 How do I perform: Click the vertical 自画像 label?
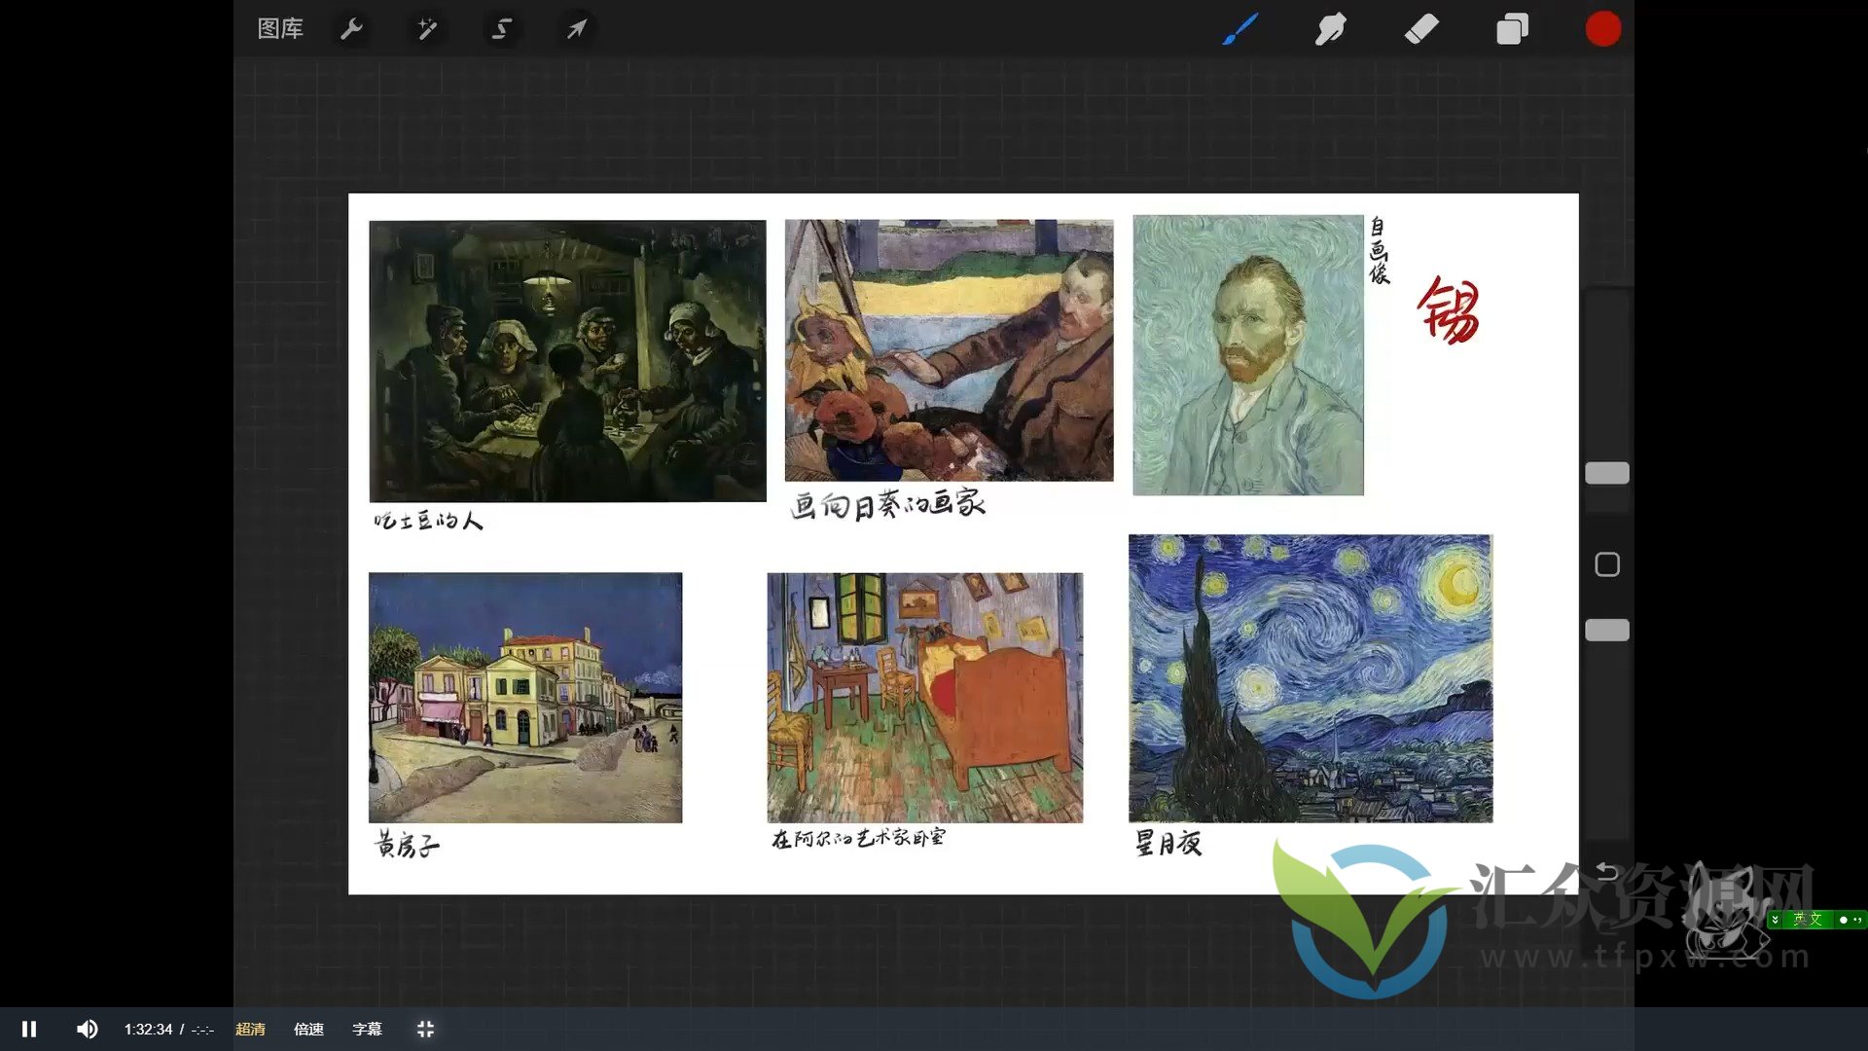coord(1379,251)
